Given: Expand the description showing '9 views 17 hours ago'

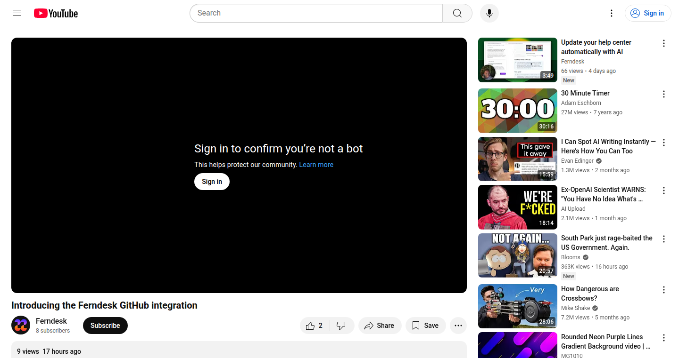Looking at the screenshot, I should pyautogui.click(x=239, y=350).
